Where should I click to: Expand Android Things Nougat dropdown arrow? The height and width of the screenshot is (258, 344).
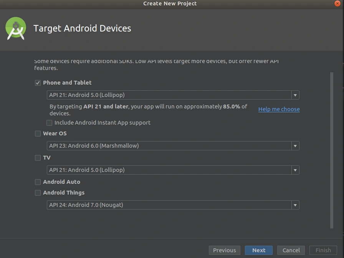[295, 205]
